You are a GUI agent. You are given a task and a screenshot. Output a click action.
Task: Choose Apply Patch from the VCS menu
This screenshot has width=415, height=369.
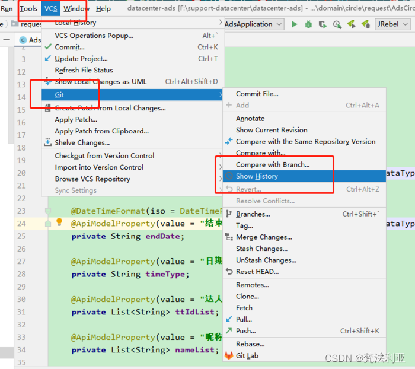132,119
